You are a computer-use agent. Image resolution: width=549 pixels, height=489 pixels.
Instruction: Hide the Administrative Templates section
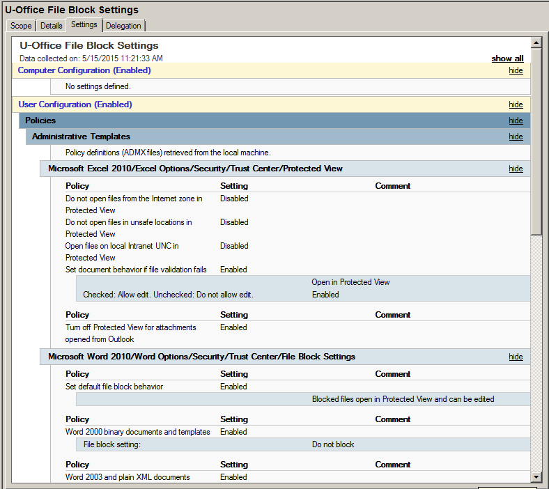coord(516,137)
